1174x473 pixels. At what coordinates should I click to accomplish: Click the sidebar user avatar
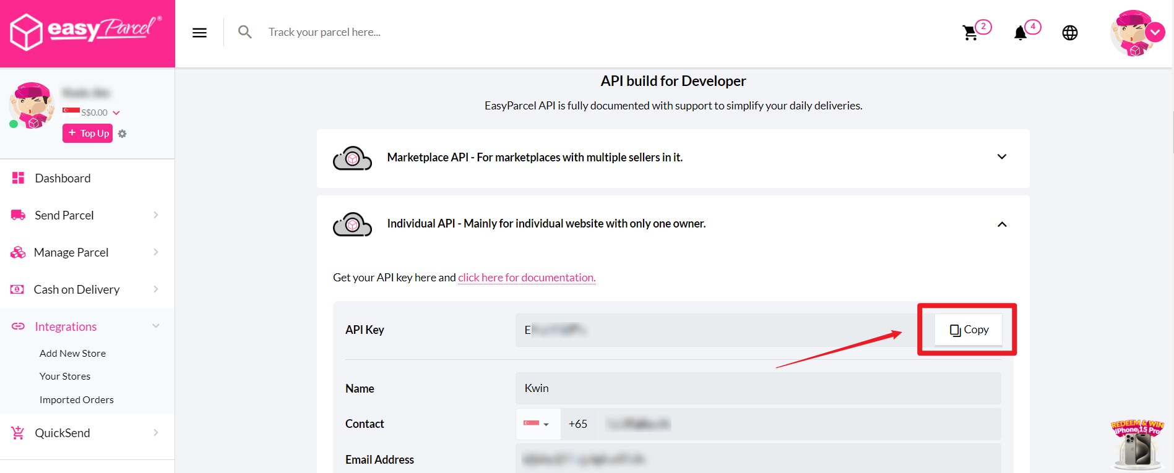pyautogui.click(x=32, y=106)
